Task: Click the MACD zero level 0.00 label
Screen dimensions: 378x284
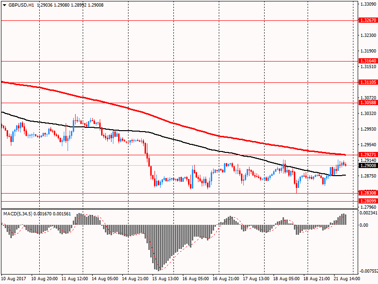Action: [364, 225]
